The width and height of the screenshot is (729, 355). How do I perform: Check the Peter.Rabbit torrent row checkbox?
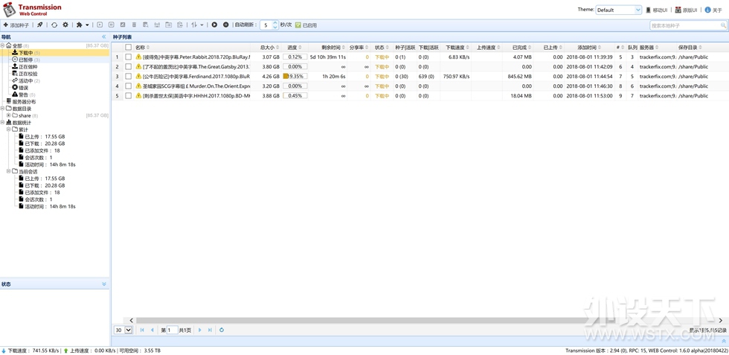(x=128, y=57)
